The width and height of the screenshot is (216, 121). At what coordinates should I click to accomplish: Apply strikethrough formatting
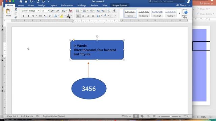point(40,16)
